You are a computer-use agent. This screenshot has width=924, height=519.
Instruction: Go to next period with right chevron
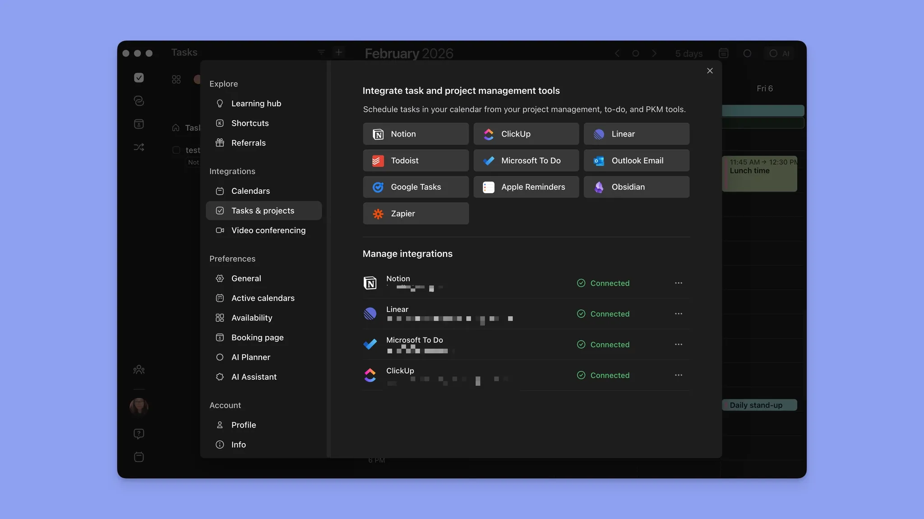654,54
